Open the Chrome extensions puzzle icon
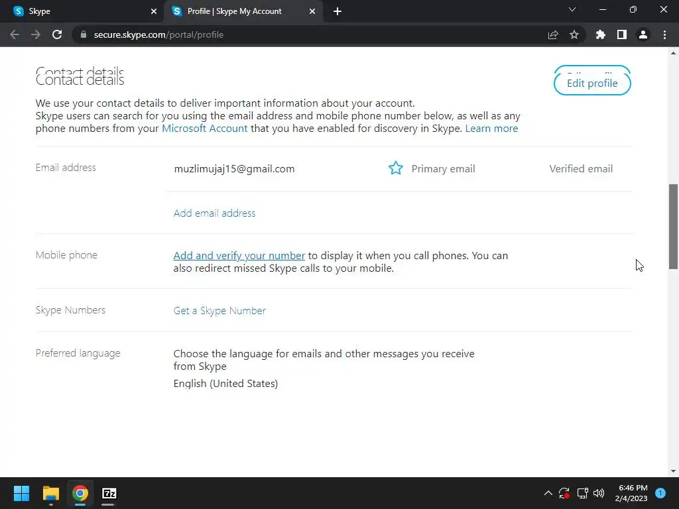 pos(601,34)
